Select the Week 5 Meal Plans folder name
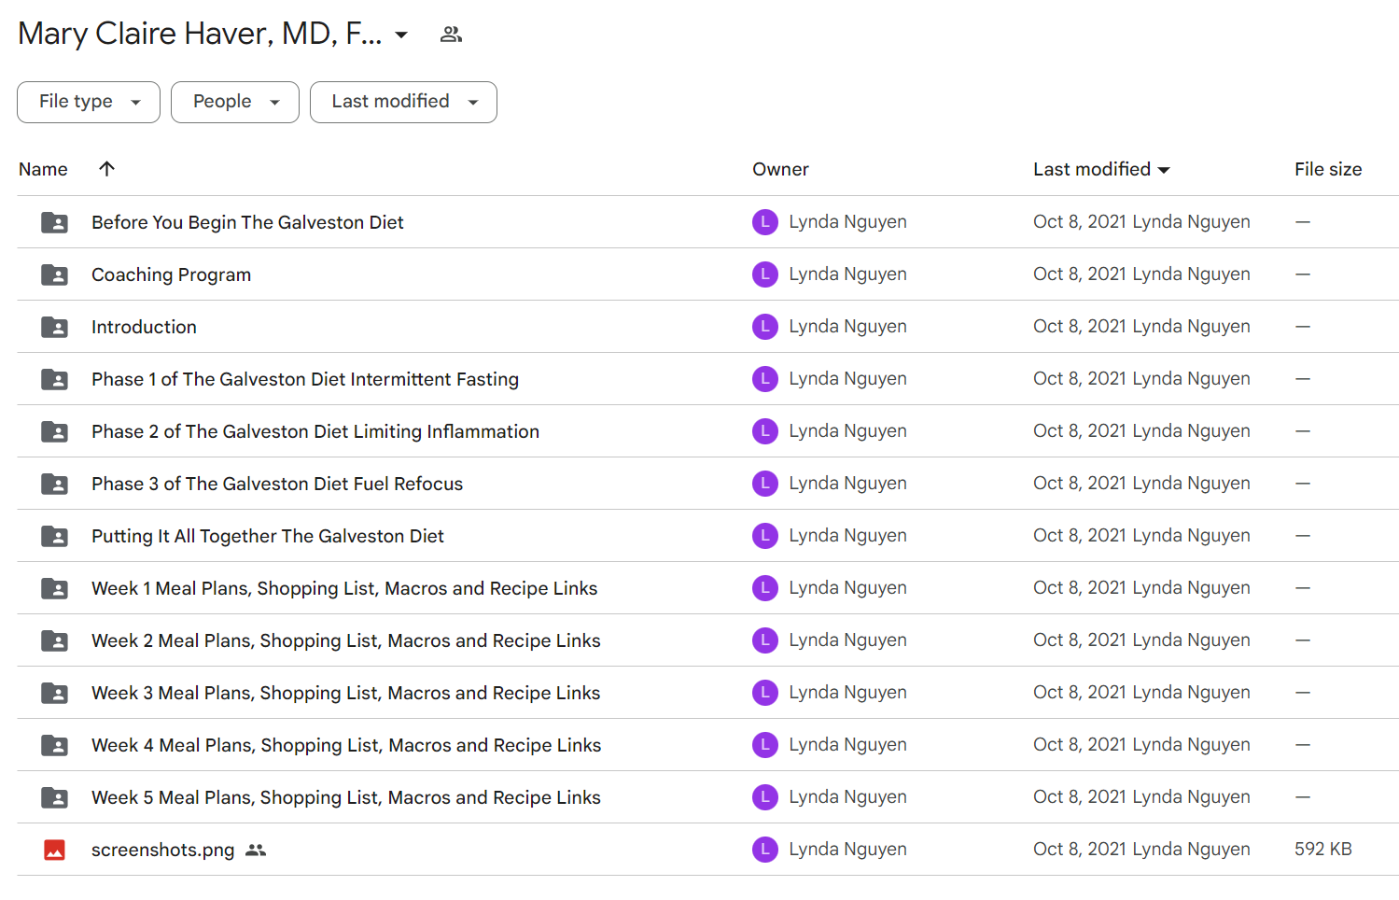The image size is (1399, 900). click(346, 797)
